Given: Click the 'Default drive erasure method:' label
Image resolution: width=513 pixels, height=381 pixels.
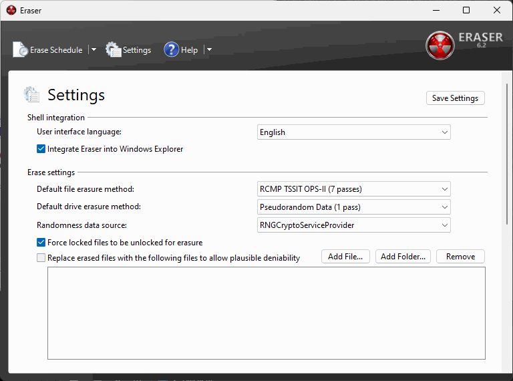Looking at the screenshot, I should [x=89, y=207].
